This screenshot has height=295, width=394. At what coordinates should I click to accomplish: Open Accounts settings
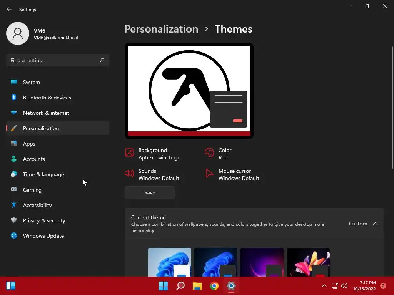click(x=58, y=159)
